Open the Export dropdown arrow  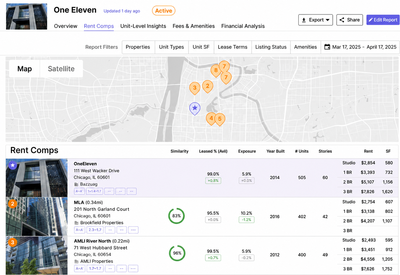(x=328, y=20)
